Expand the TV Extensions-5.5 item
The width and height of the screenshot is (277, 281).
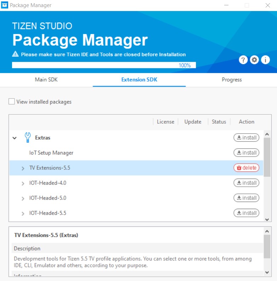23,168
